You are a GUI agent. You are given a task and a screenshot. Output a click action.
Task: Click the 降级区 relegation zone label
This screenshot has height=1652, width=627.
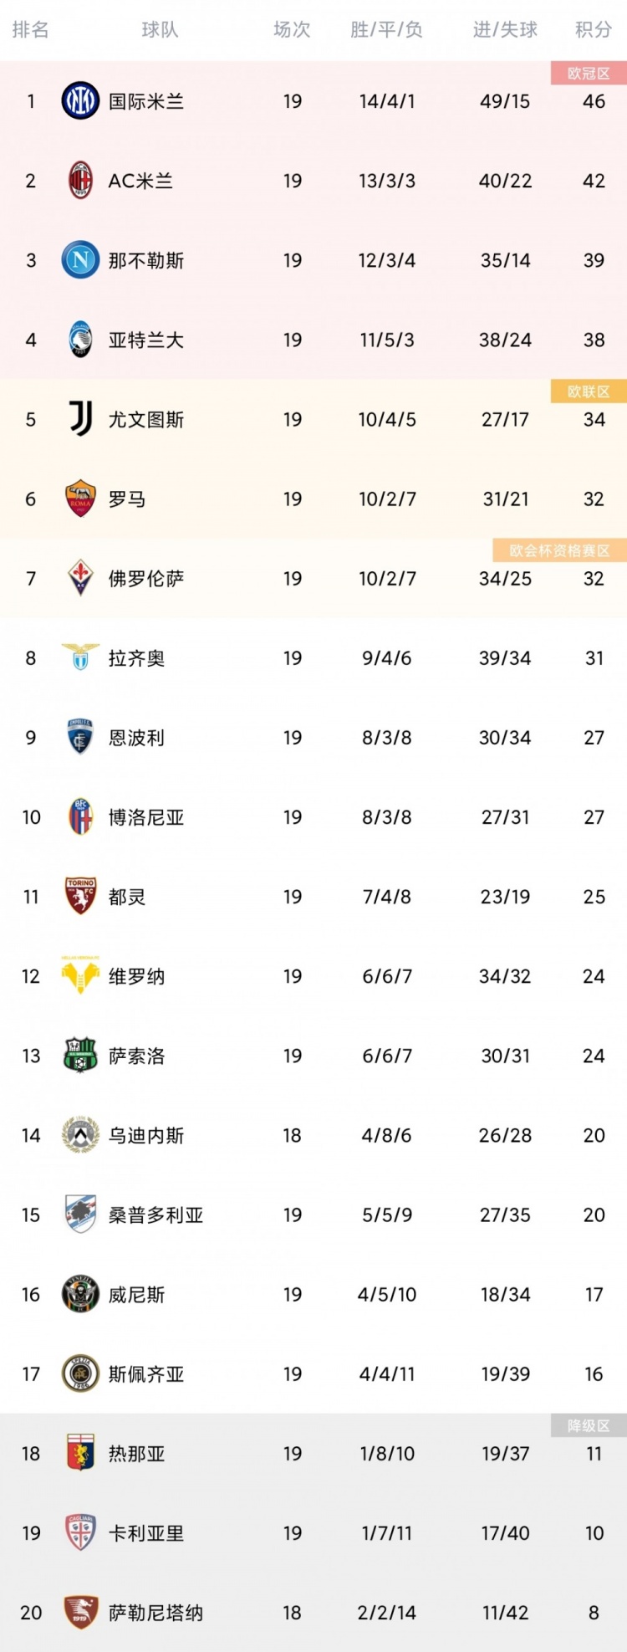[589, 1425]
